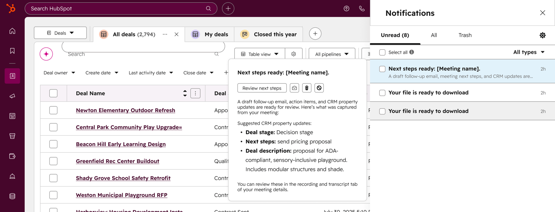
Task: Check the second file ready notification checkbox
Action: [382, 111]
